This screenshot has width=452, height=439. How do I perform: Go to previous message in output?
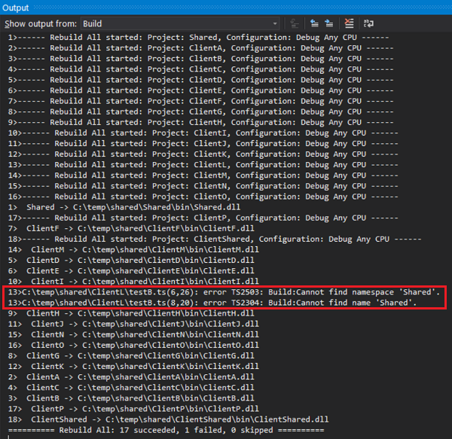314,23
